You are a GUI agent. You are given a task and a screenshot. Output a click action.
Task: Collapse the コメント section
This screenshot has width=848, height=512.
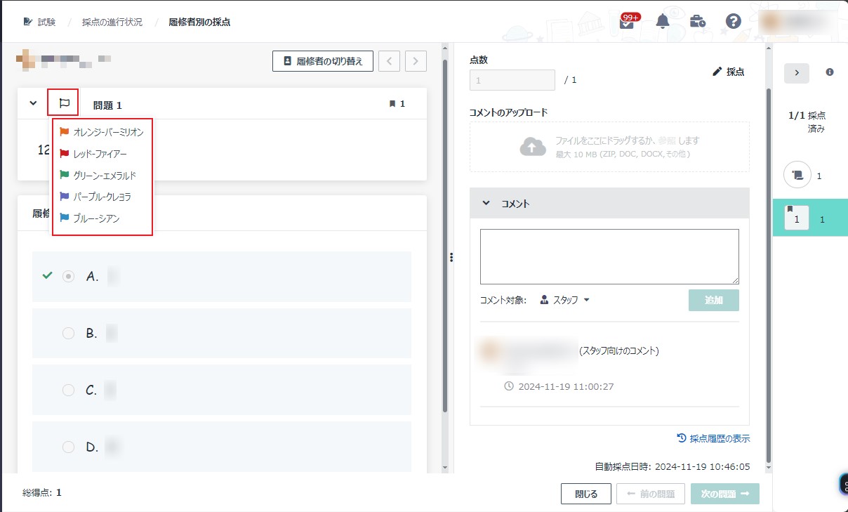[486, 204]
